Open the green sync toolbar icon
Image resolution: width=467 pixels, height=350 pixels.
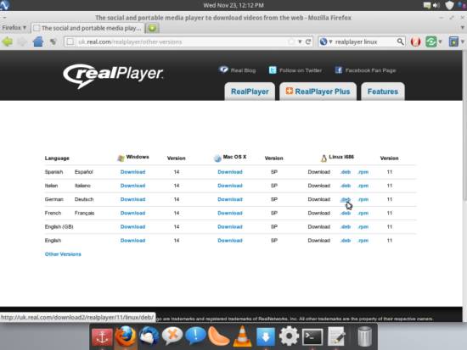pyautogui.click(x=431, y=42)
